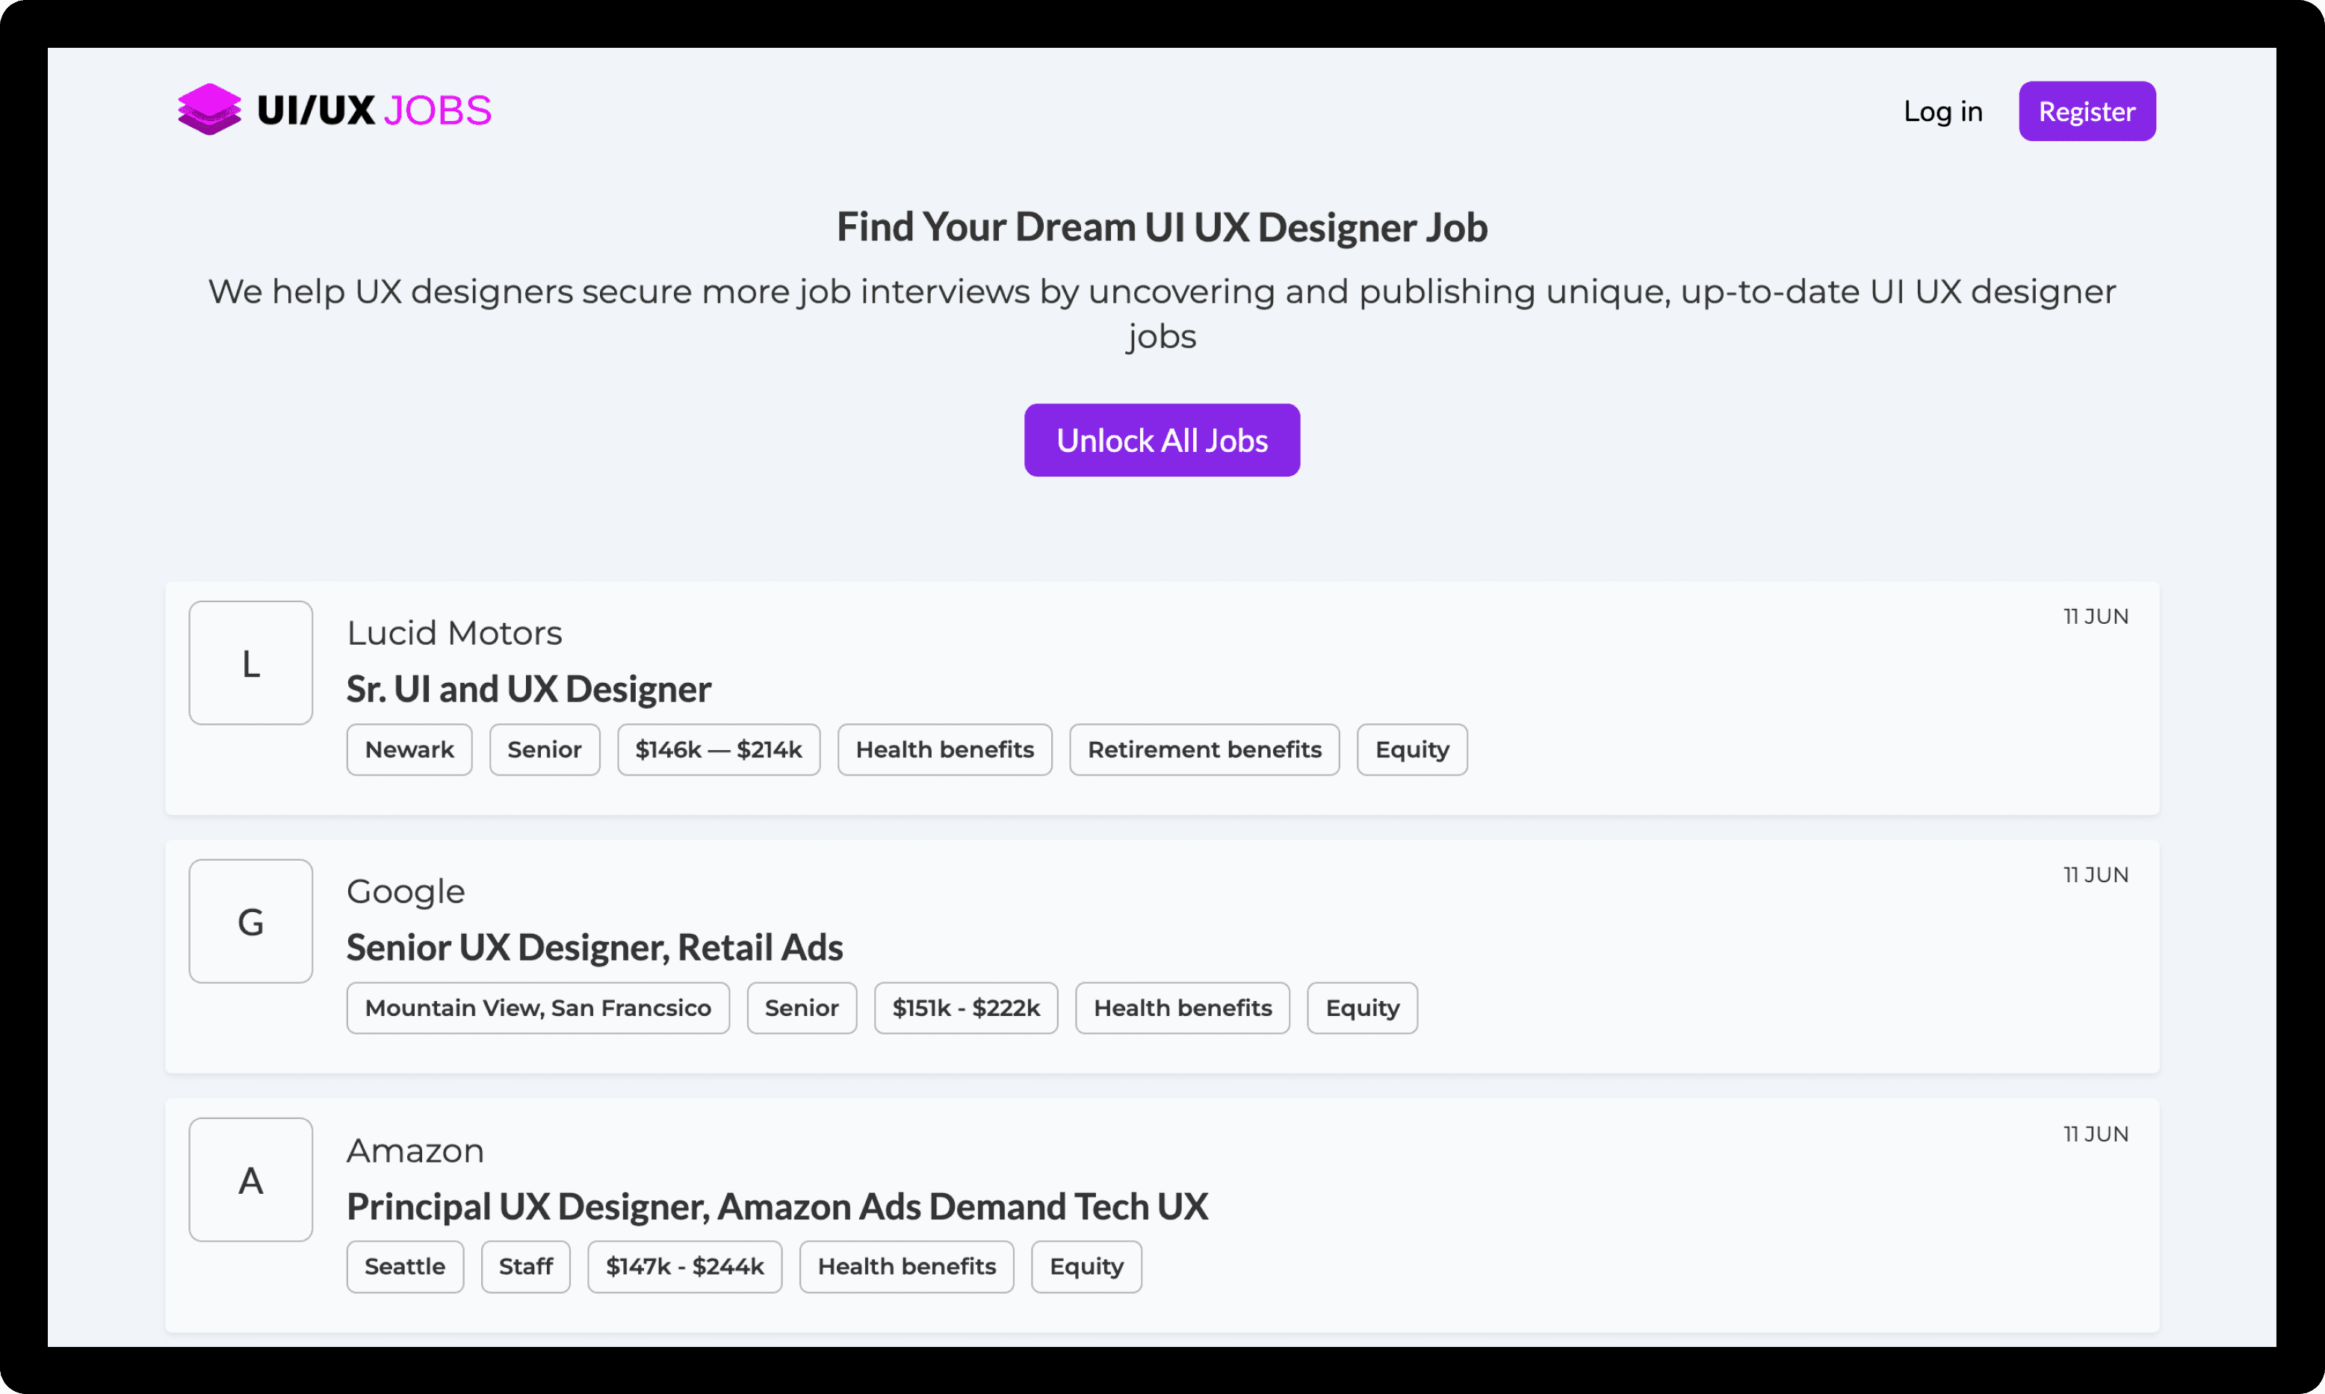Screen dimensions: 2325x1394
Task: Open the Principal UX Designer, Amazon Ads job
Action: click(777, 1207)
